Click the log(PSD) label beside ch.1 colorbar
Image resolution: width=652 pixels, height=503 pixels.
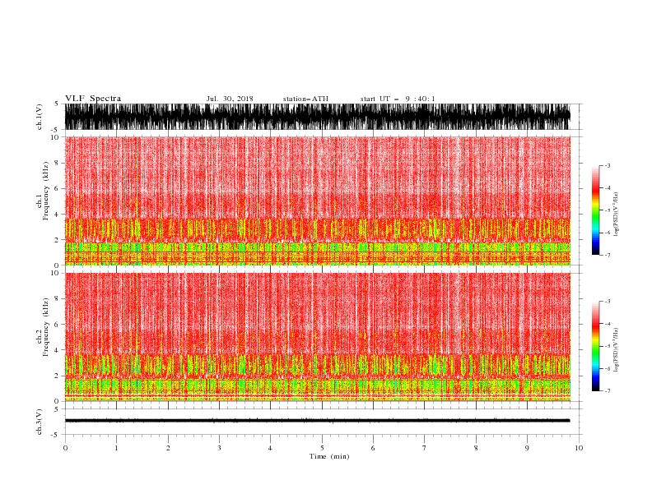(616, 215)
